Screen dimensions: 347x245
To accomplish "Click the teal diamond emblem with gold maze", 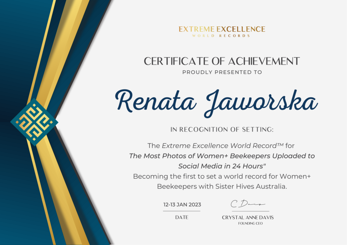I will click(34, 122).
